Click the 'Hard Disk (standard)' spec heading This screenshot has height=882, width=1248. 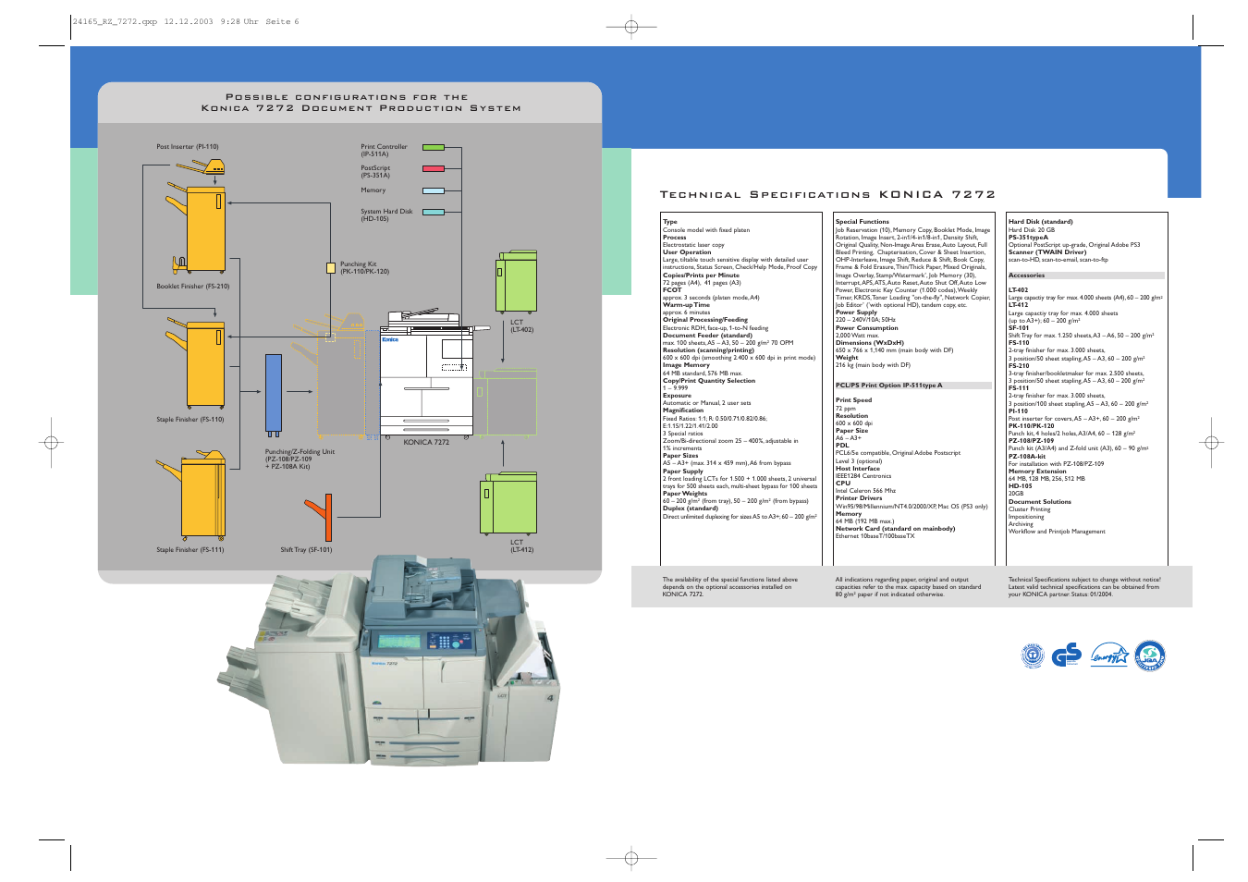pos(1040,222)
